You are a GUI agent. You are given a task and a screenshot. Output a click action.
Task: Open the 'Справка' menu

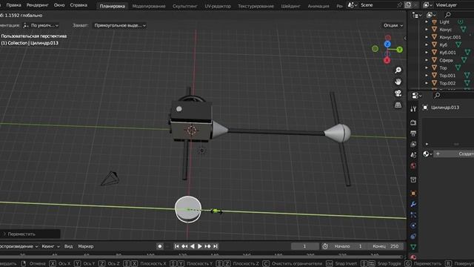pyautogui.click(x=79, y=5)
